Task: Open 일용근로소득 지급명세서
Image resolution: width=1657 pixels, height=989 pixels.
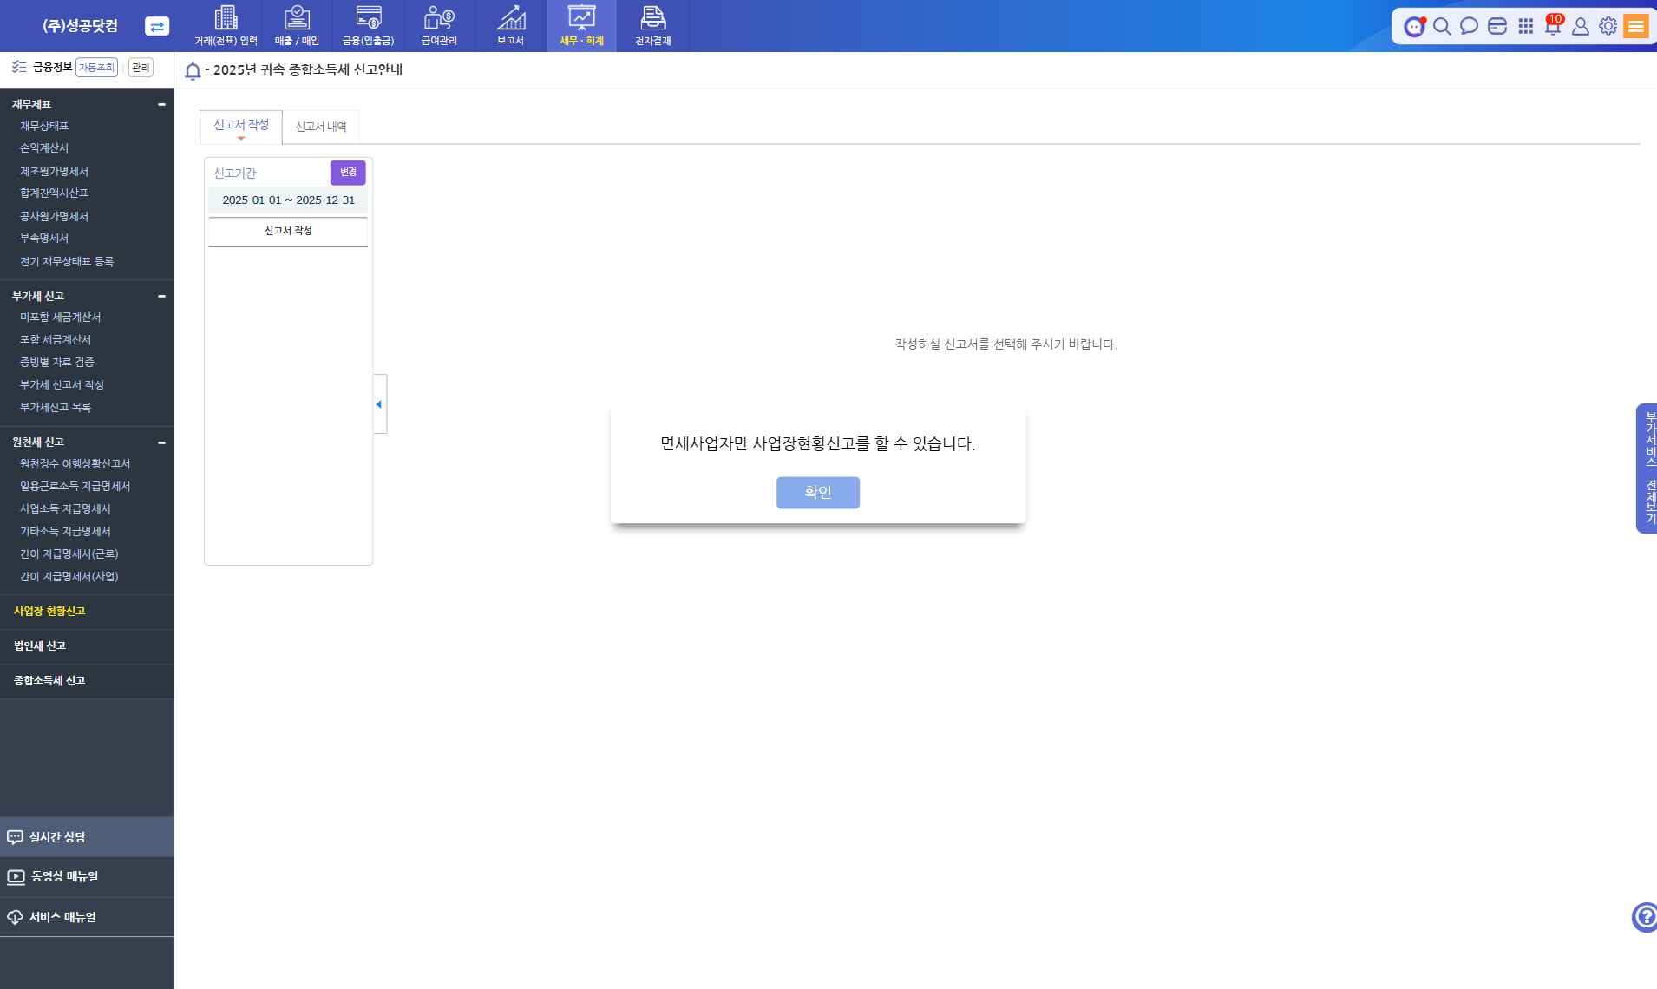Action: tap(75, 487)
